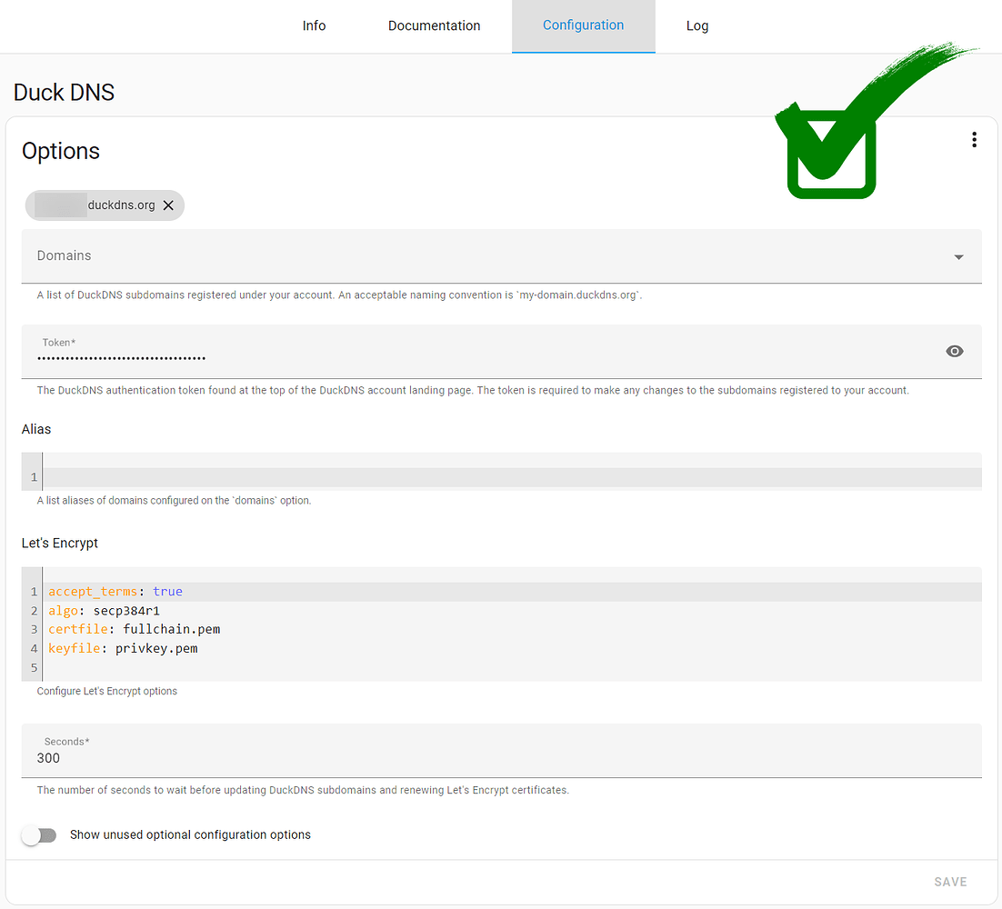1002x909 pixels.
Task: Open the three-dot options menu
Action: 974,140
